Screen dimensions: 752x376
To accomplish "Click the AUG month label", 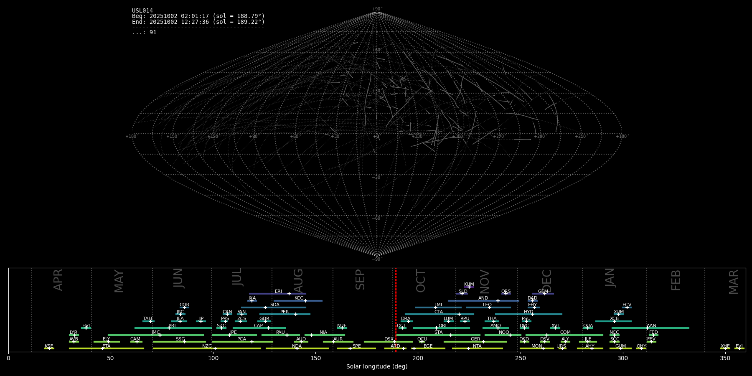I will pyautogui.click(x=298, y=281).
